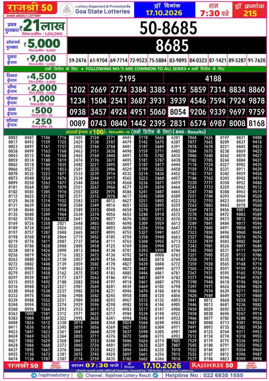This screenshot has width=269, height=381.
Task: Click fifth prize number 3939
Action: click(x=178, y=101)
